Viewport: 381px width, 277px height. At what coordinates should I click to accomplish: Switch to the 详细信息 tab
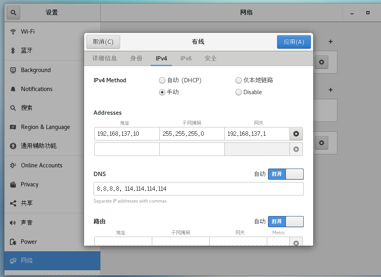(105, 59)
